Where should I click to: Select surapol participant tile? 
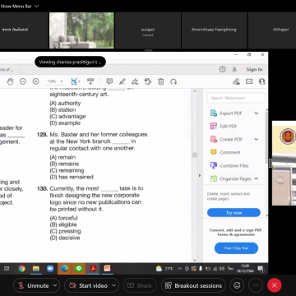[x=148, y=30]
